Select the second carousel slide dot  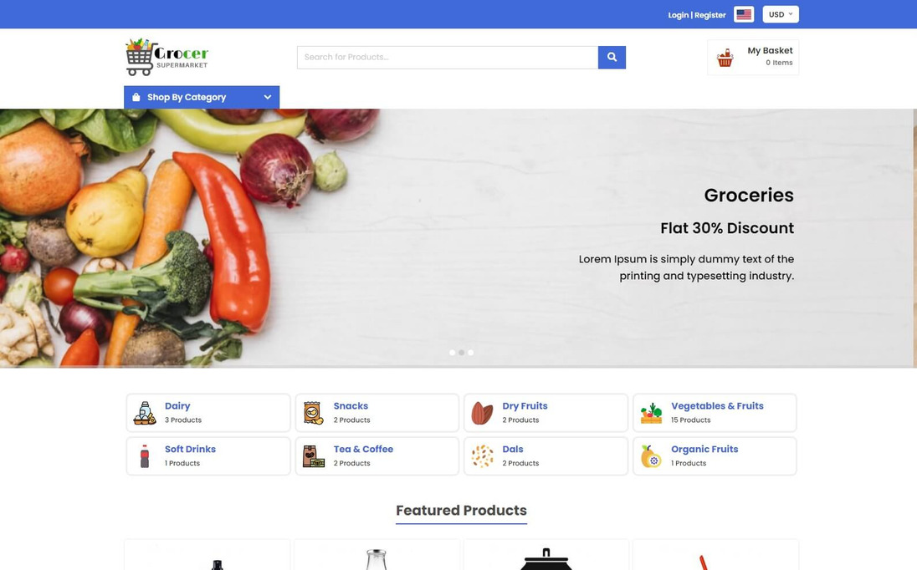[x=461, y=353]
